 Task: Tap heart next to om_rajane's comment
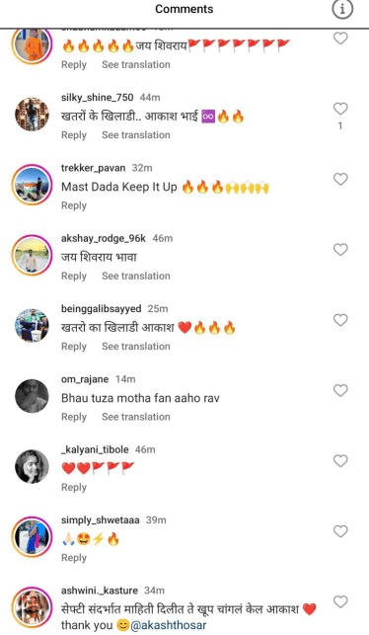pyautogui.click(x=340, y=390)
